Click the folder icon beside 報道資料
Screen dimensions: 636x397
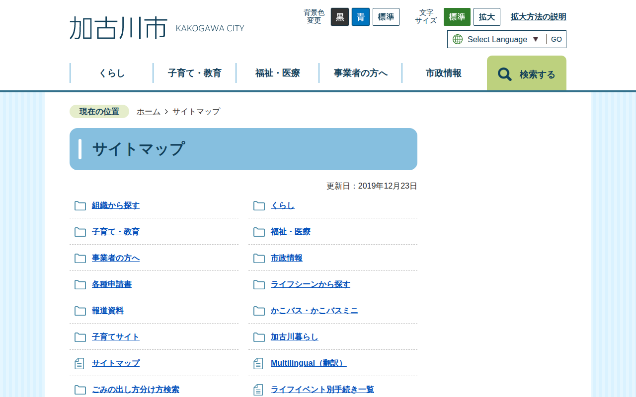(80, 311)
